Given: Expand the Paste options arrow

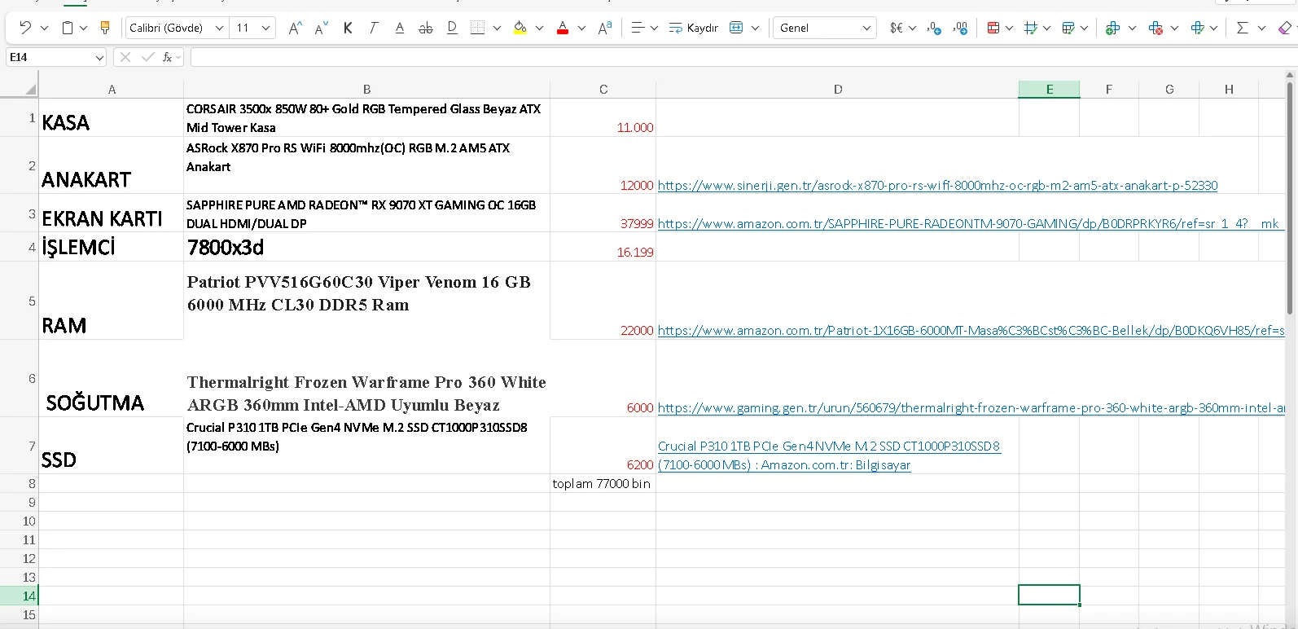Looking at the screenshot, I should 83,28.
